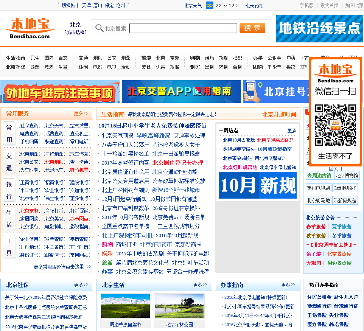364x331 pixels.
Task: Click the WeChat QR code in popup
Action: point(336,125)
